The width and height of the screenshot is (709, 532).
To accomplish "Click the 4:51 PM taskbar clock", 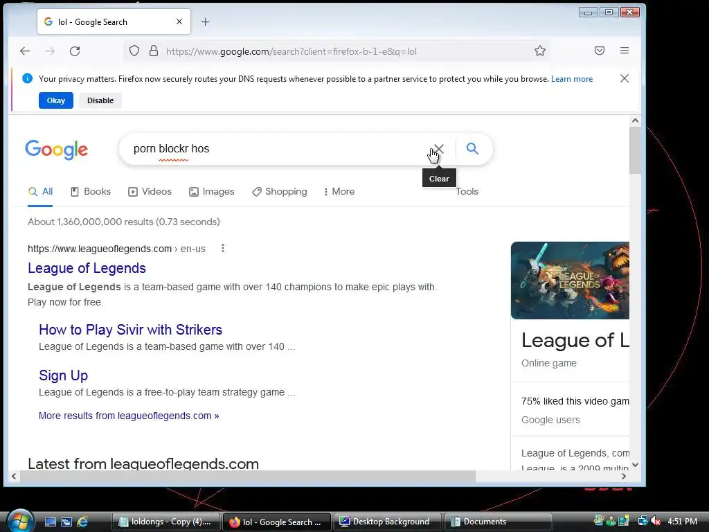I will (682, 521).
